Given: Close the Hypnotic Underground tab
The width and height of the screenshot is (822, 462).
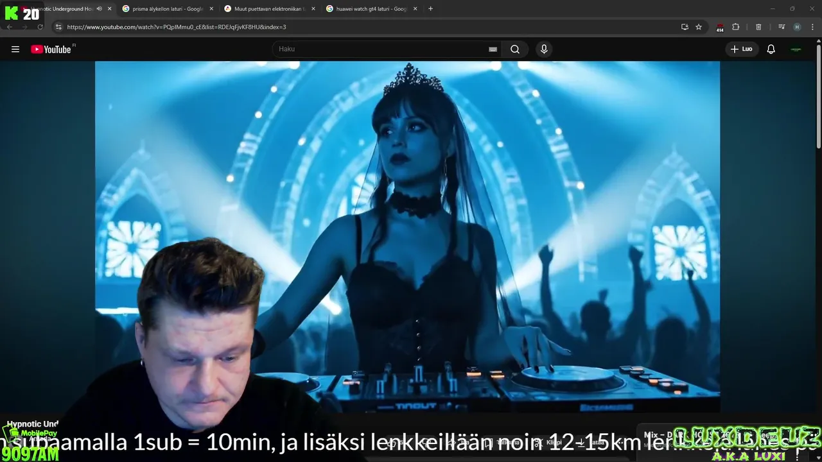Looking at the screenshot, I should [110, 9].
